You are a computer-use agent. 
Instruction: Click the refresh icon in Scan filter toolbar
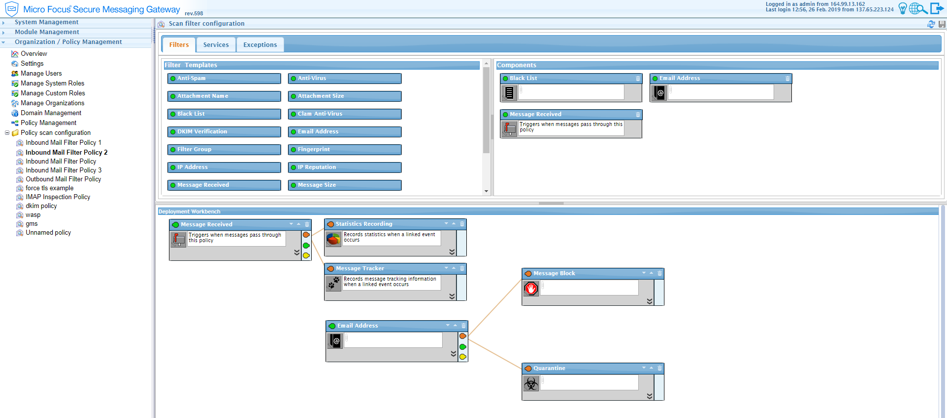point(931,24)
